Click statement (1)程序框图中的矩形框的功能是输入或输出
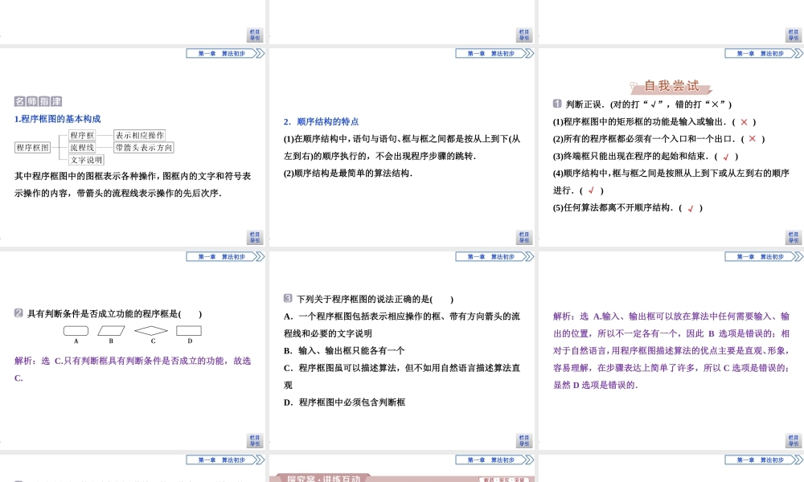The height and width of the screenshot is (482, 804). tap(639, 122)
